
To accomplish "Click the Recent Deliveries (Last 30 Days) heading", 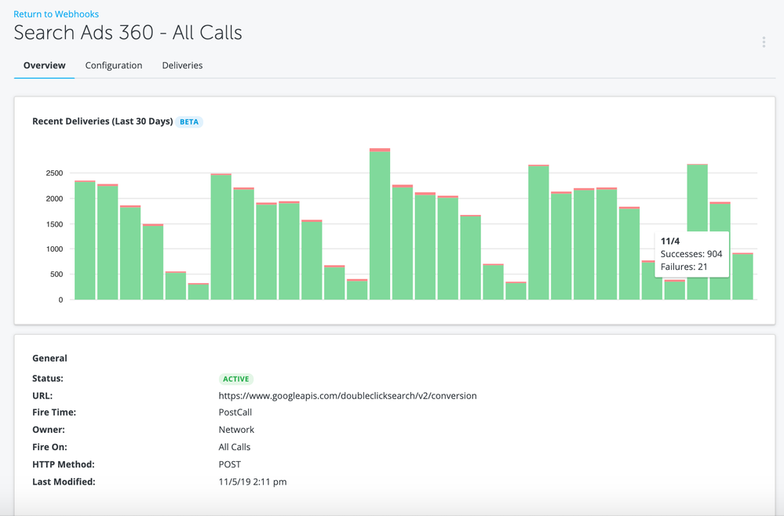I will (x=102, y=122).
